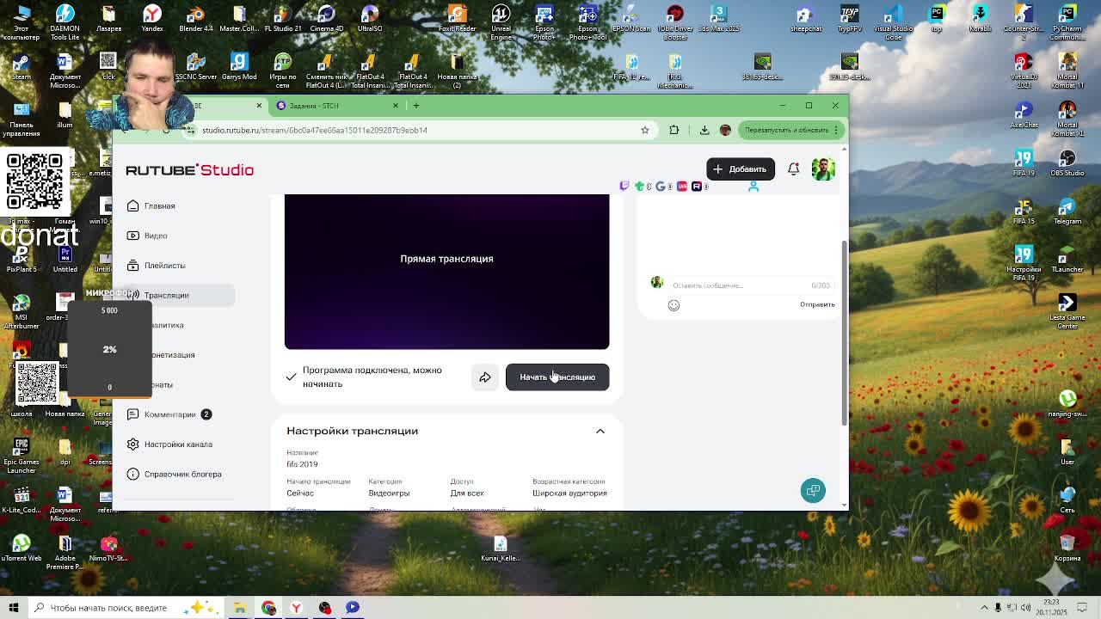The width and height of the screenshot is (1101, 619).
Task: Open the Windows Start menu
Action: coord(14,608)
